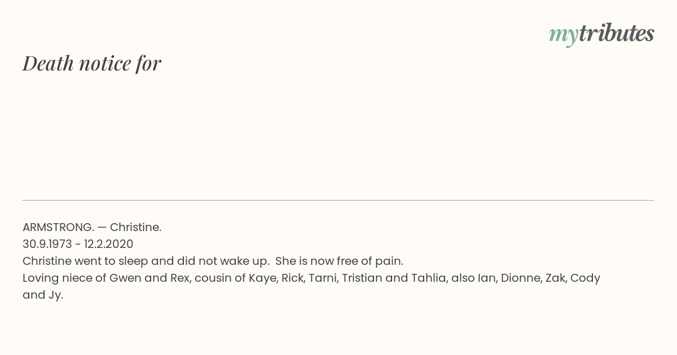The height and width of the screenshot is (355, 677).
Task: Click the closing words 'and Jy.'
Action: click(x=43, y=295)
